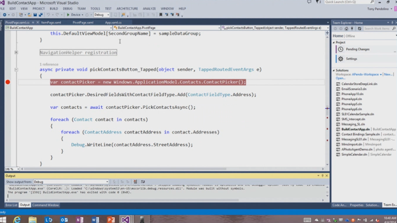Viewport: 397px width, 223px height.
Task: Click the Search Work Items magnifier icon
Action: click(394, 29)
